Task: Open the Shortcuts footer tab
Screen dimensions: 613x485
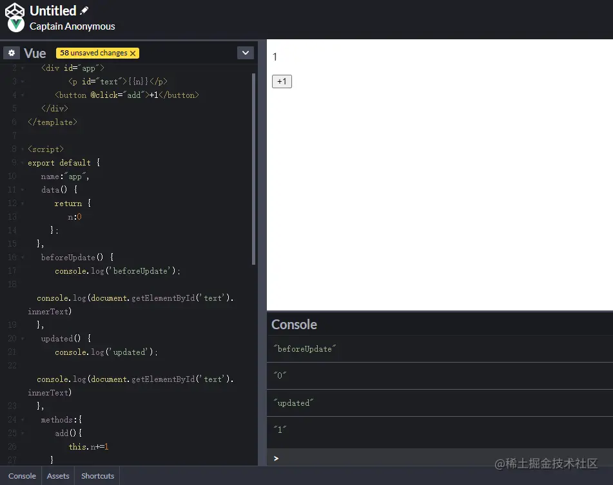Action: (98, 475)
